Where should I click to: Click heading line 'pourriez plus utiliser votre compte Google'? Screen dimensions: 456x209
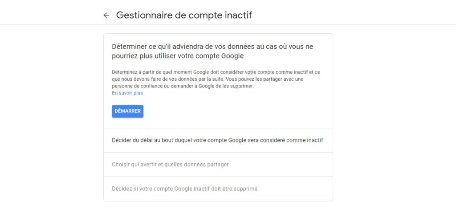tap(178, 56)
